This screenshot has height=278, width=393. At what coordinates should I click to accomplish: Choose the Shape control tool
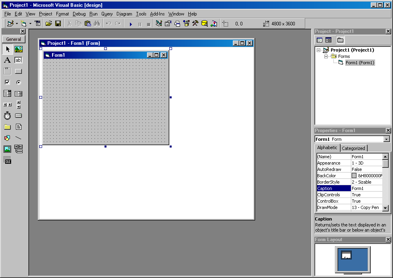(8, 138)
